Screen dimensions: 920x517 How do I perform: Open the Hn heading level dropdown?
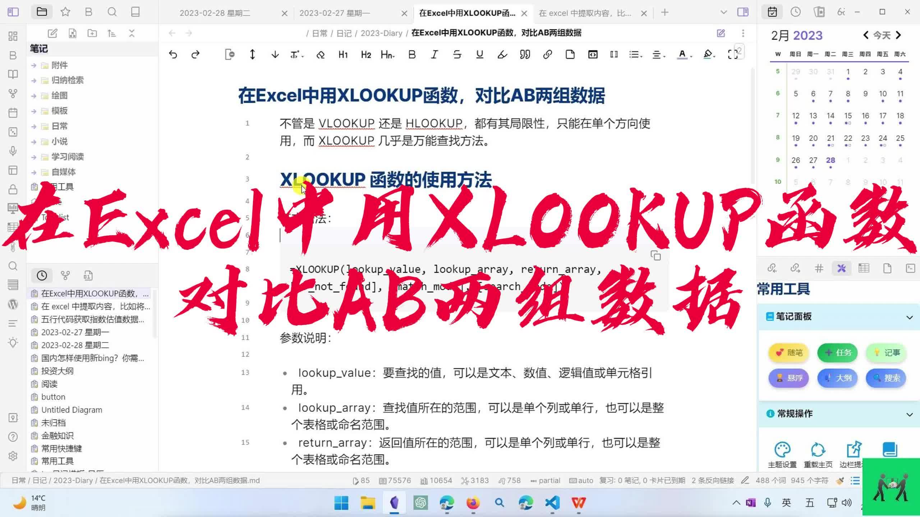click(x=388, y=54)
